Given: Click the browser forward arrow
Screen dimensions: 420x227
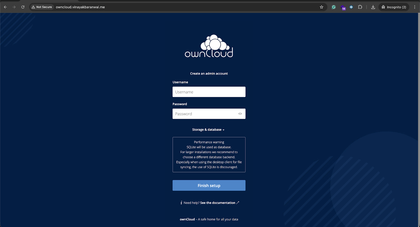Looking at the screenshot, I should coord(14,7).
